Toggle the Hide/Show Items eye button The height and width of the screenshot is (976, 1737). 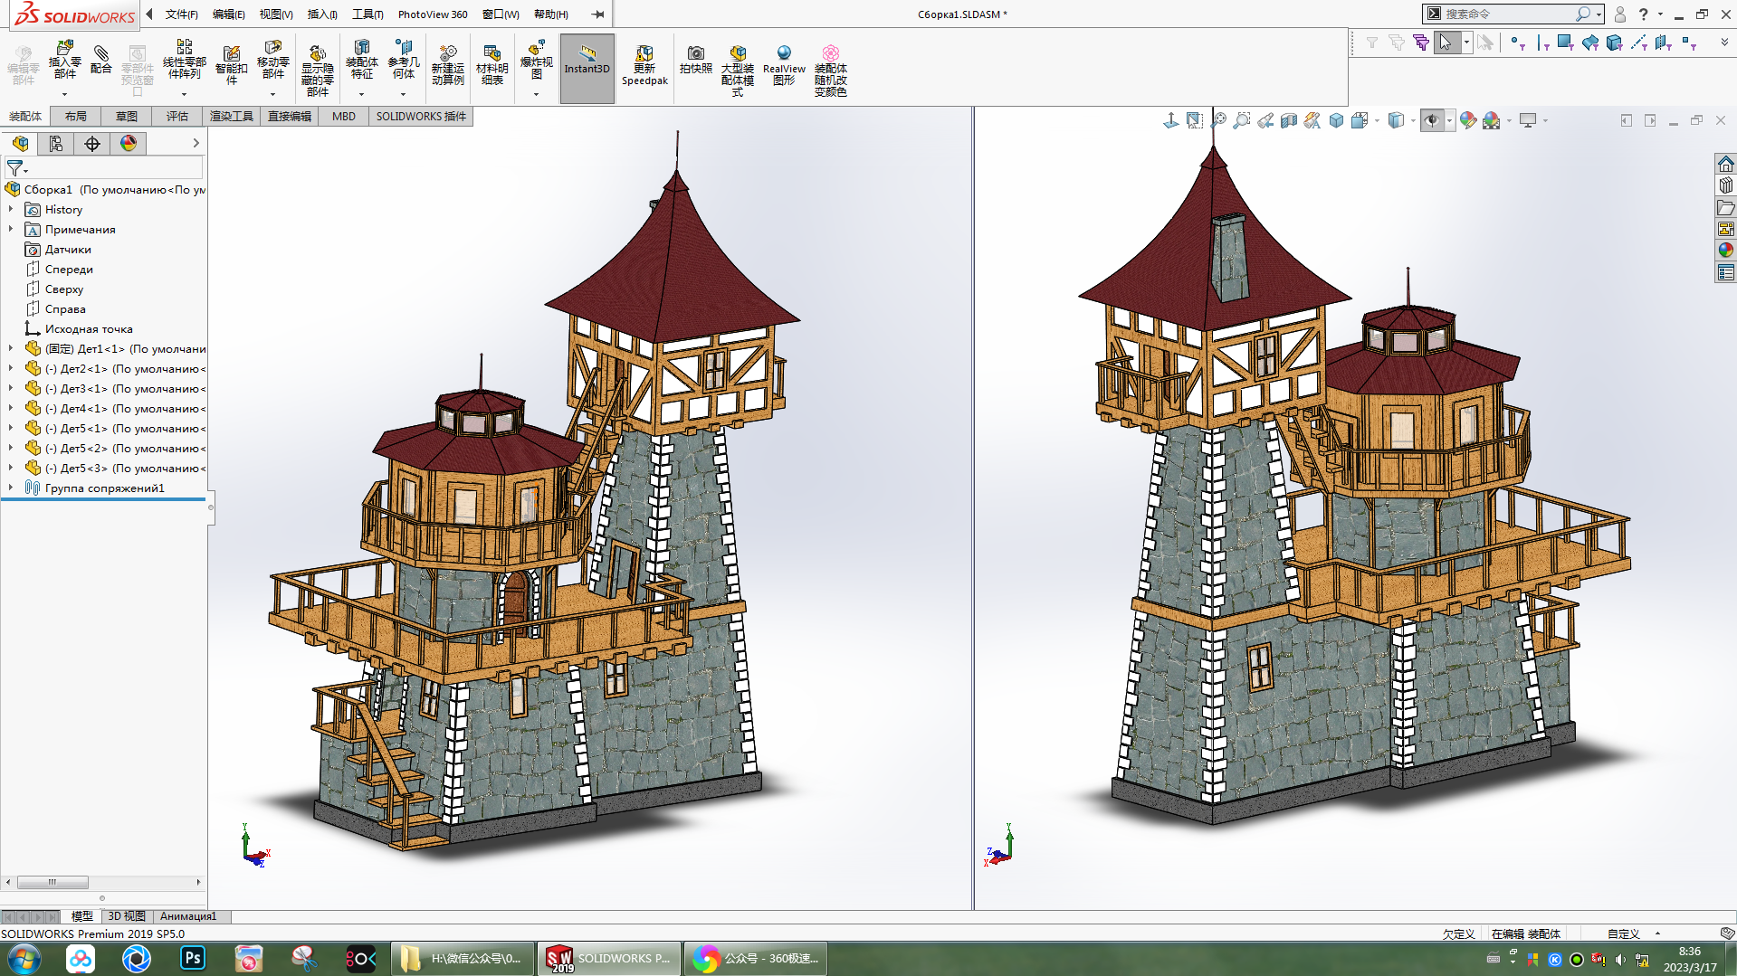coord(1431,120)
